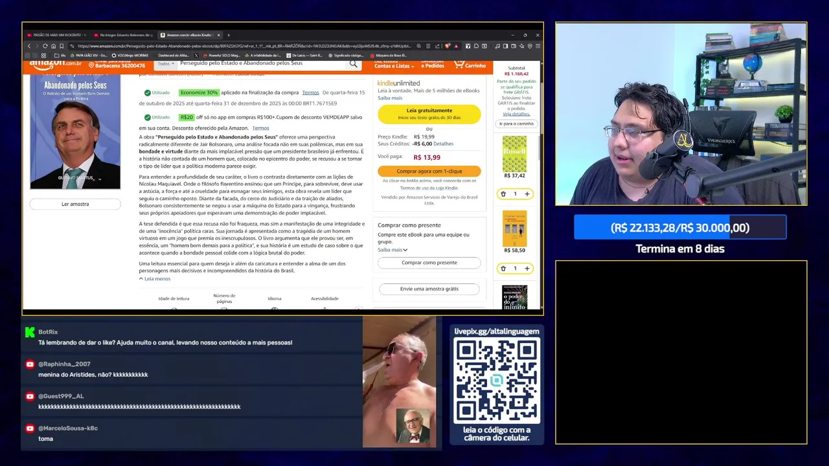The width and height of the screenshot is (829, 466).
Task: Click Ir para o carrinho button
Action: pyautogui.click(x=516, y=124)
